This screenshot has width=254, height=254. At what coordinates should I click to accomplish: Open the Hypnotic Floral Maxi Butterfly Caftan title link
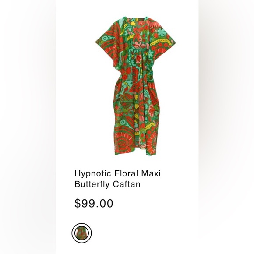click(118, 179)
